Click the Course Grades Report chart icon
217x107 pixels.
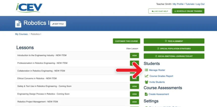(x=146, y=76)
